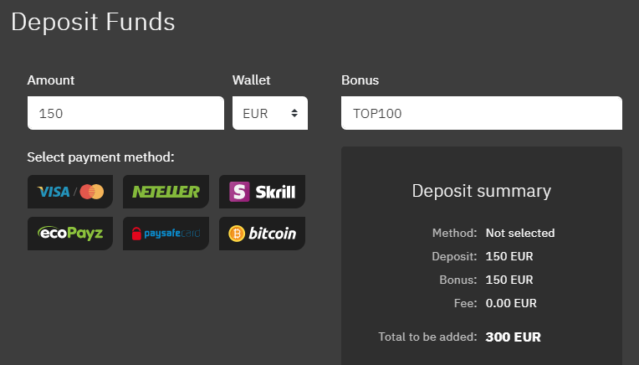This screenshot has height=365, width=639.
Task: Click the Deposit Funds page heading
Action: [93, 22]
